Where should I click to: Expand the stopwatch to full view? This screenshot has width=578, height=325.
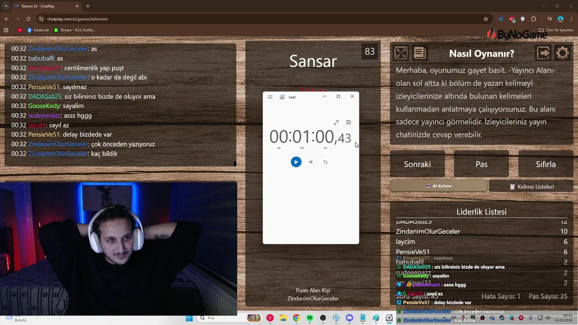coord(336,123)
